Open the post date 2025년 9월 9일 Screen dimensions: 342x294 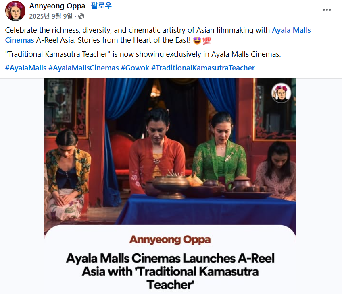click(51, 16)
